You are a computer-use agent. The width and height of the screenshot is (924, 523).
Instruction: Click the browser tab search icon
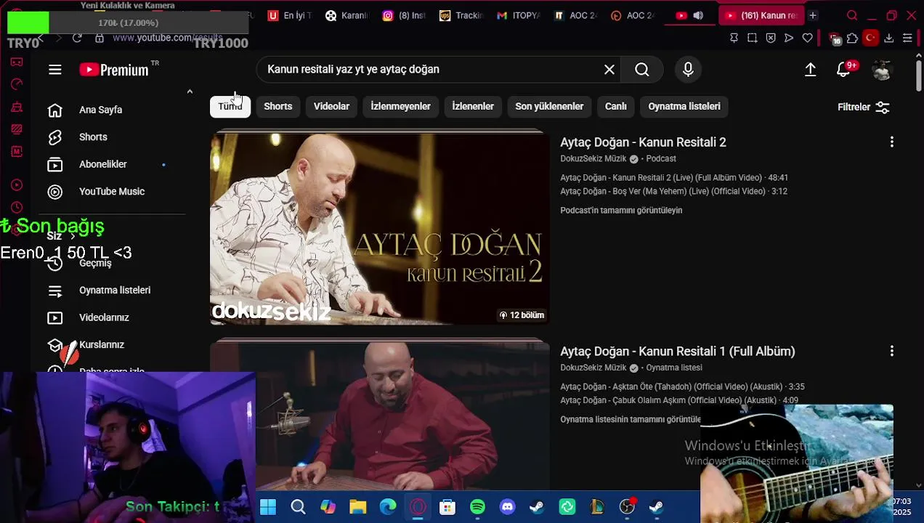pyautogui.click(x=852, y=15)
